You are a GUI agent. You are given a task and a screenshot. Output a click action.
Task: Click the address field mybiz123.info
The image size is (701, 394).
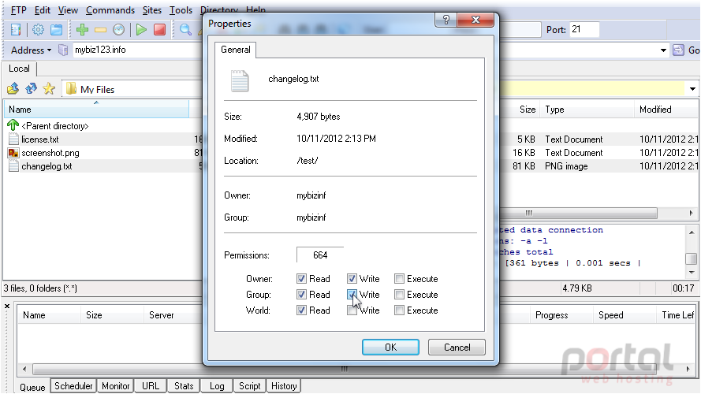coord(136,50)
